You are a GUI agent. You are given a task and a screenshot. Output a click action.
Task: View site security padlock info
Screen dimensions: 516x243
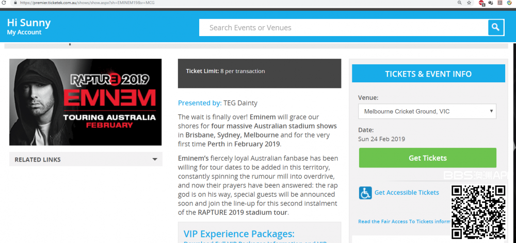pos(15,3)
